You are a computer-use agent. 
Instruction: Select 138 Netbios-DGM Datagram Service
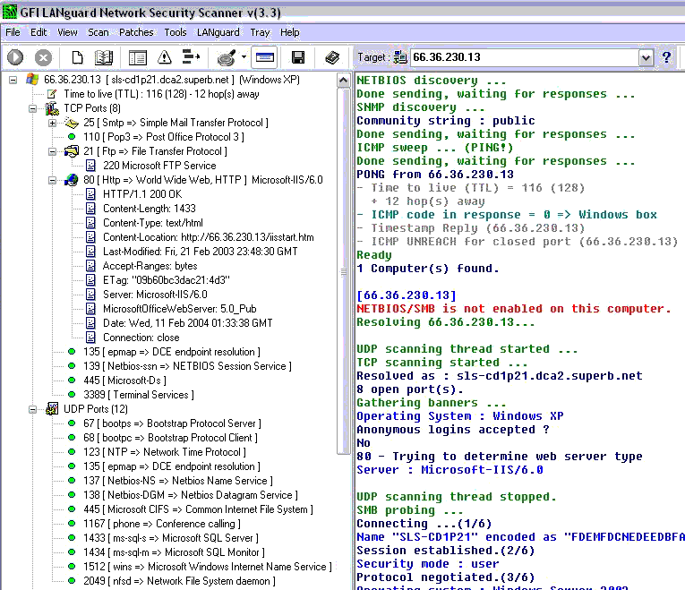pos(191,495)
